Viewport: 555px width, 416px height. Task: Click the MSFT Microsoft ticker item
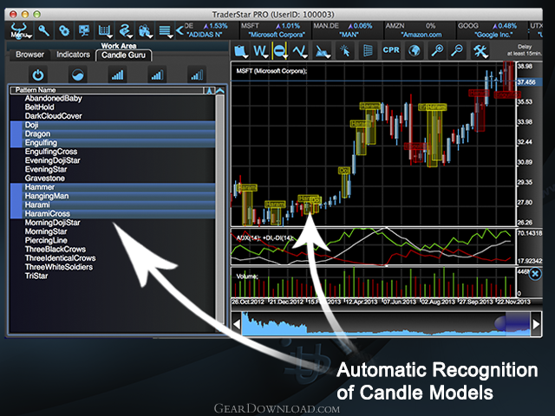point(276,30)
